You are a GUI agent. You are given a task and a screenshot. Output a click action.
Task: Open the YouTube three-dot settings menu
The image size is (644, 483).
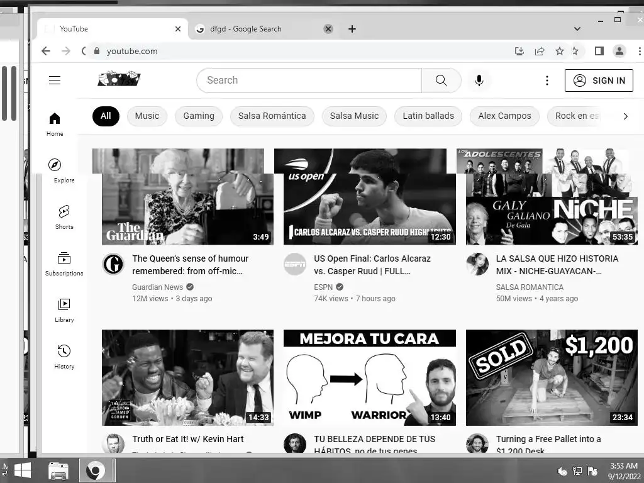(547, 80)
